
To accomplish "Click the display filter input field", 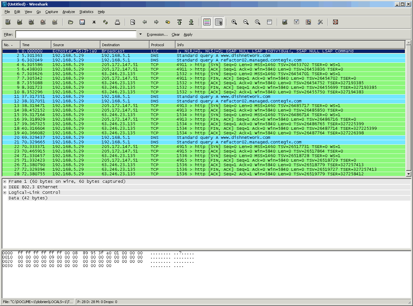I will click(x=76, y=34).
